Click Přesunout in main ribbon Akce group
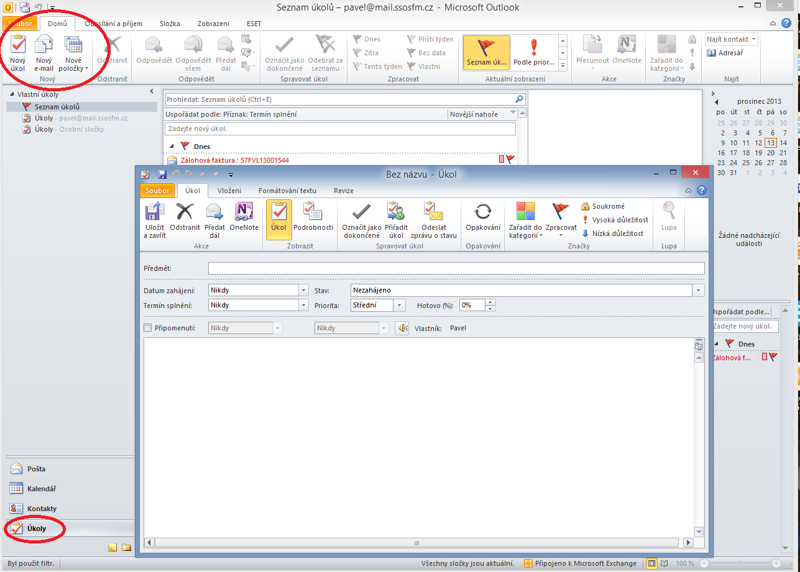The image size is (800, 572). [592, 53]
